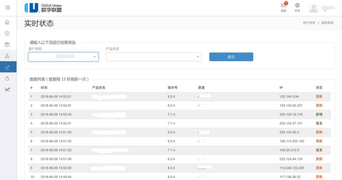Screen dimensions: 342x180
Task: Click the 实时状态 breadcrumb link
Action: coord(327,23)
